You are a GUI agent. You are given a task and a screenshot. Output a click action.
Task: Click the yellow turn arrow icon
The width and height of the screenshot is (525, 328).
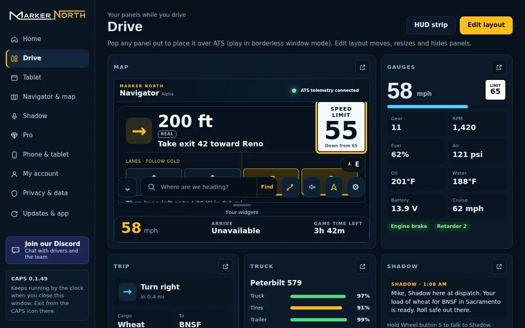[x=139, y=131]
